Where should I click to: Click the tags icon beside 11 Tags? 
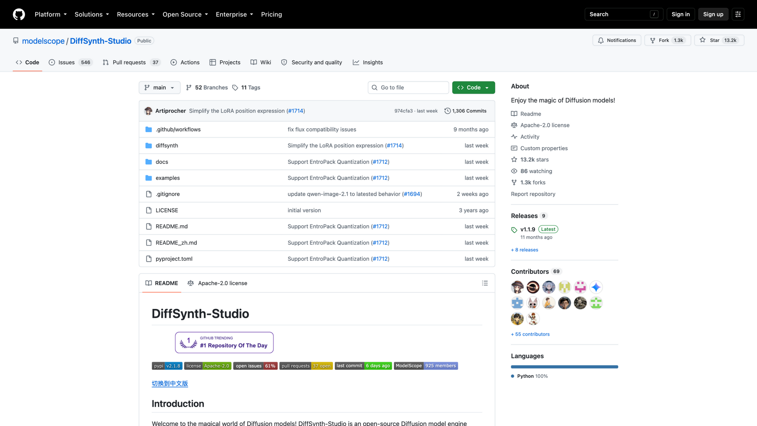tap(235, 88)
